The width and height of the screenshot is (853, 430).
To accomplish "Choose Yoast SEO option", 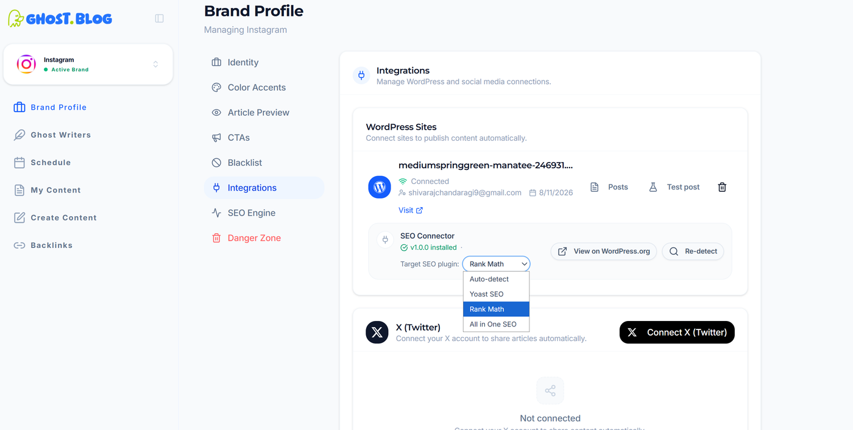I will [x=497, y=294].
